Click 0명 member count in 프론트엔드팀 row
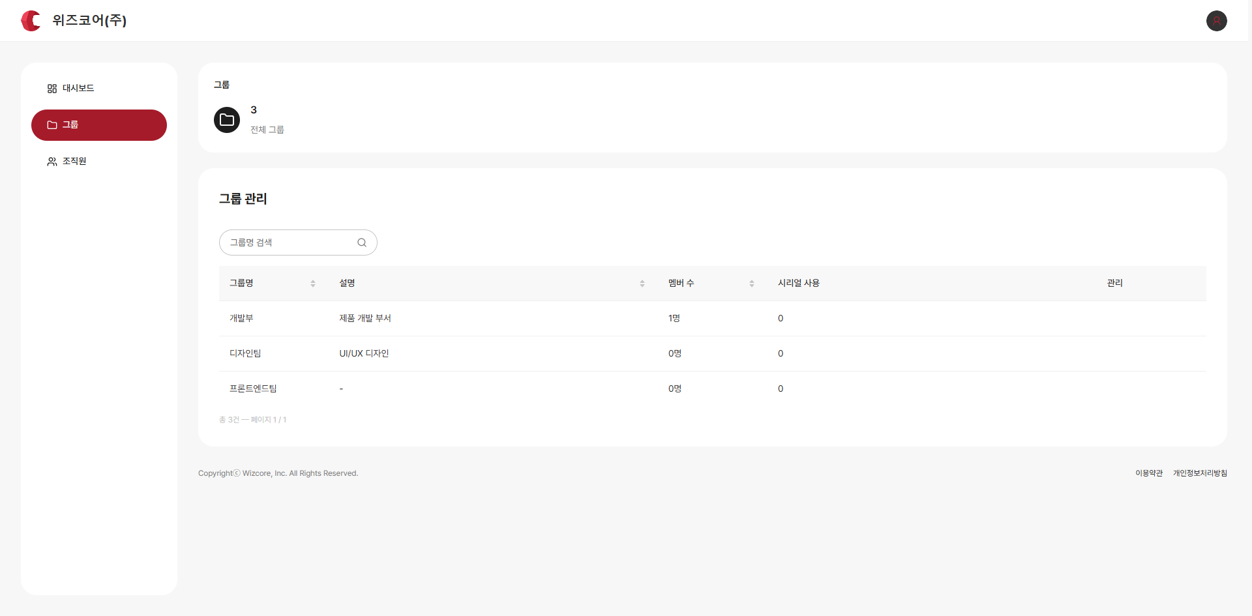 tap(675, 389)
